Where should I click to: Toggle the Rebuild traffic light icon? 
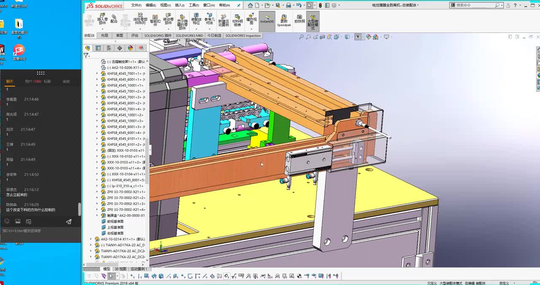click(320, 5)
